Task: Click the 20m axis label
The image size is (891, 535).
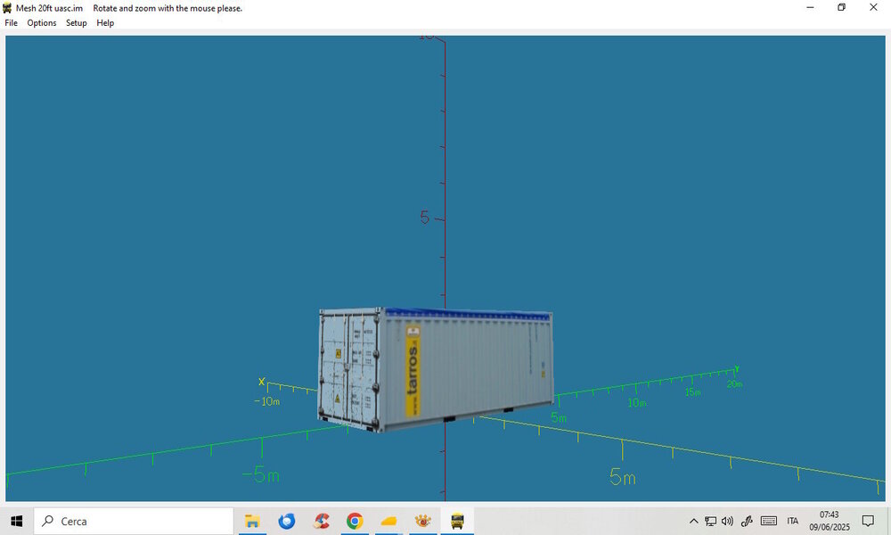Action: tap(735, 384)
